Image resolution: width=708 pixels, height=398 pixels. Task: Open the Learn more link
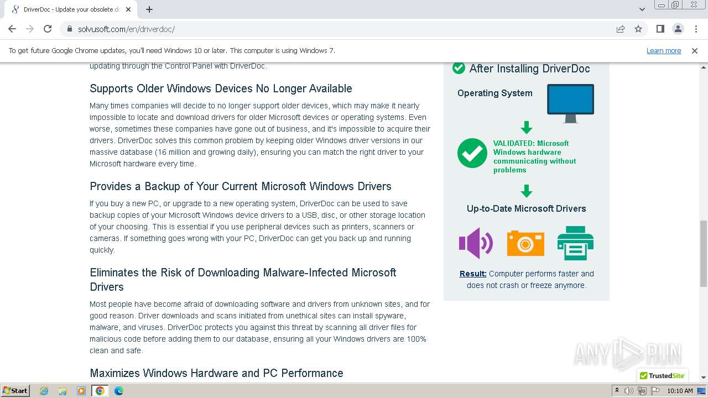pos(664,50)
